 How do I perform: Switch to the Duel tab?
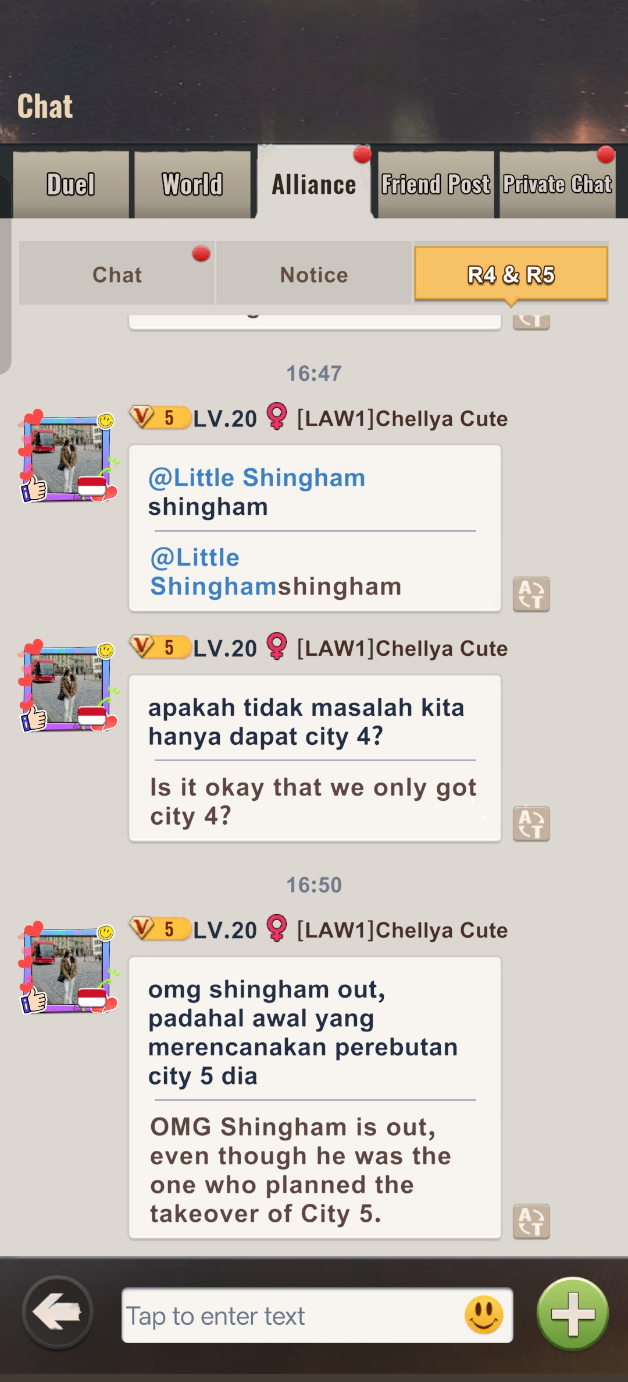70,185
